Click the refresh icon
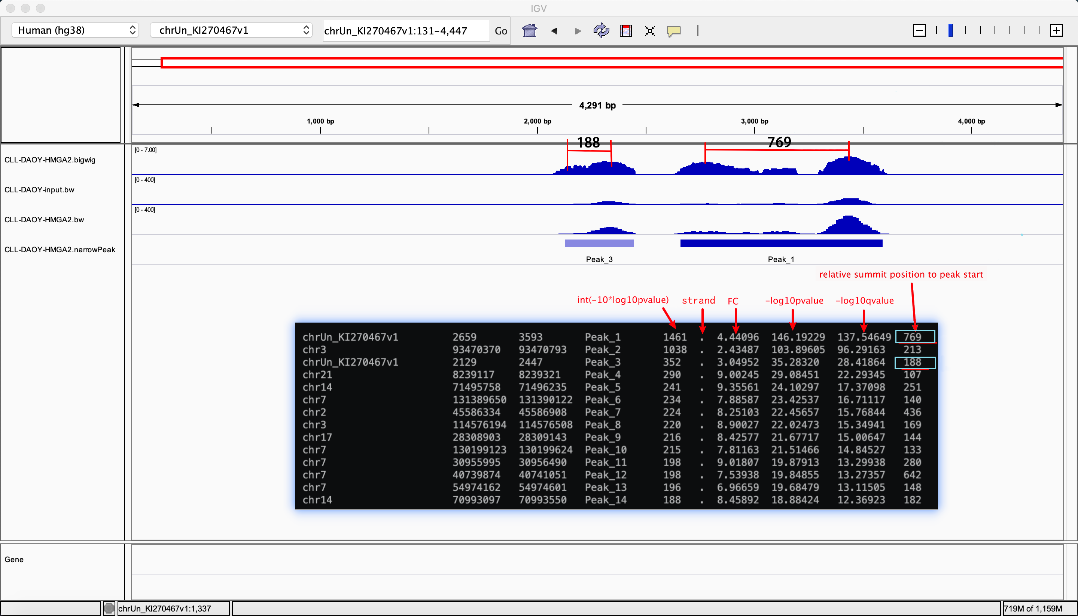The image size is (1078, 616). point(601,30)
